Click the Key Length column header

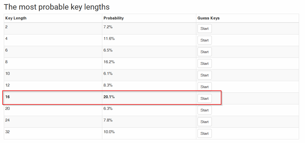(16, 18)
